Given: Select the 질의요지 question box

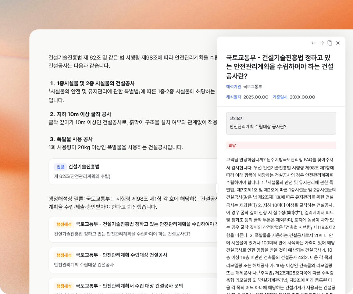Looking at the screenshot, I should 281,123.
